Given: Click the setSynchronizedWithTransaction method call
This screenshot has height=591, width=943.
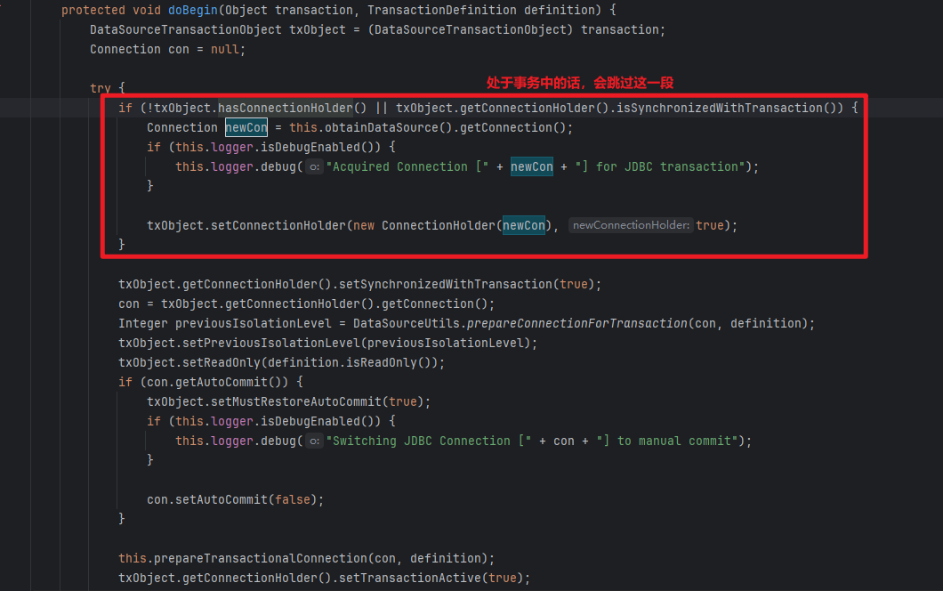Looking at the screenshot, I should pos(446,284).
